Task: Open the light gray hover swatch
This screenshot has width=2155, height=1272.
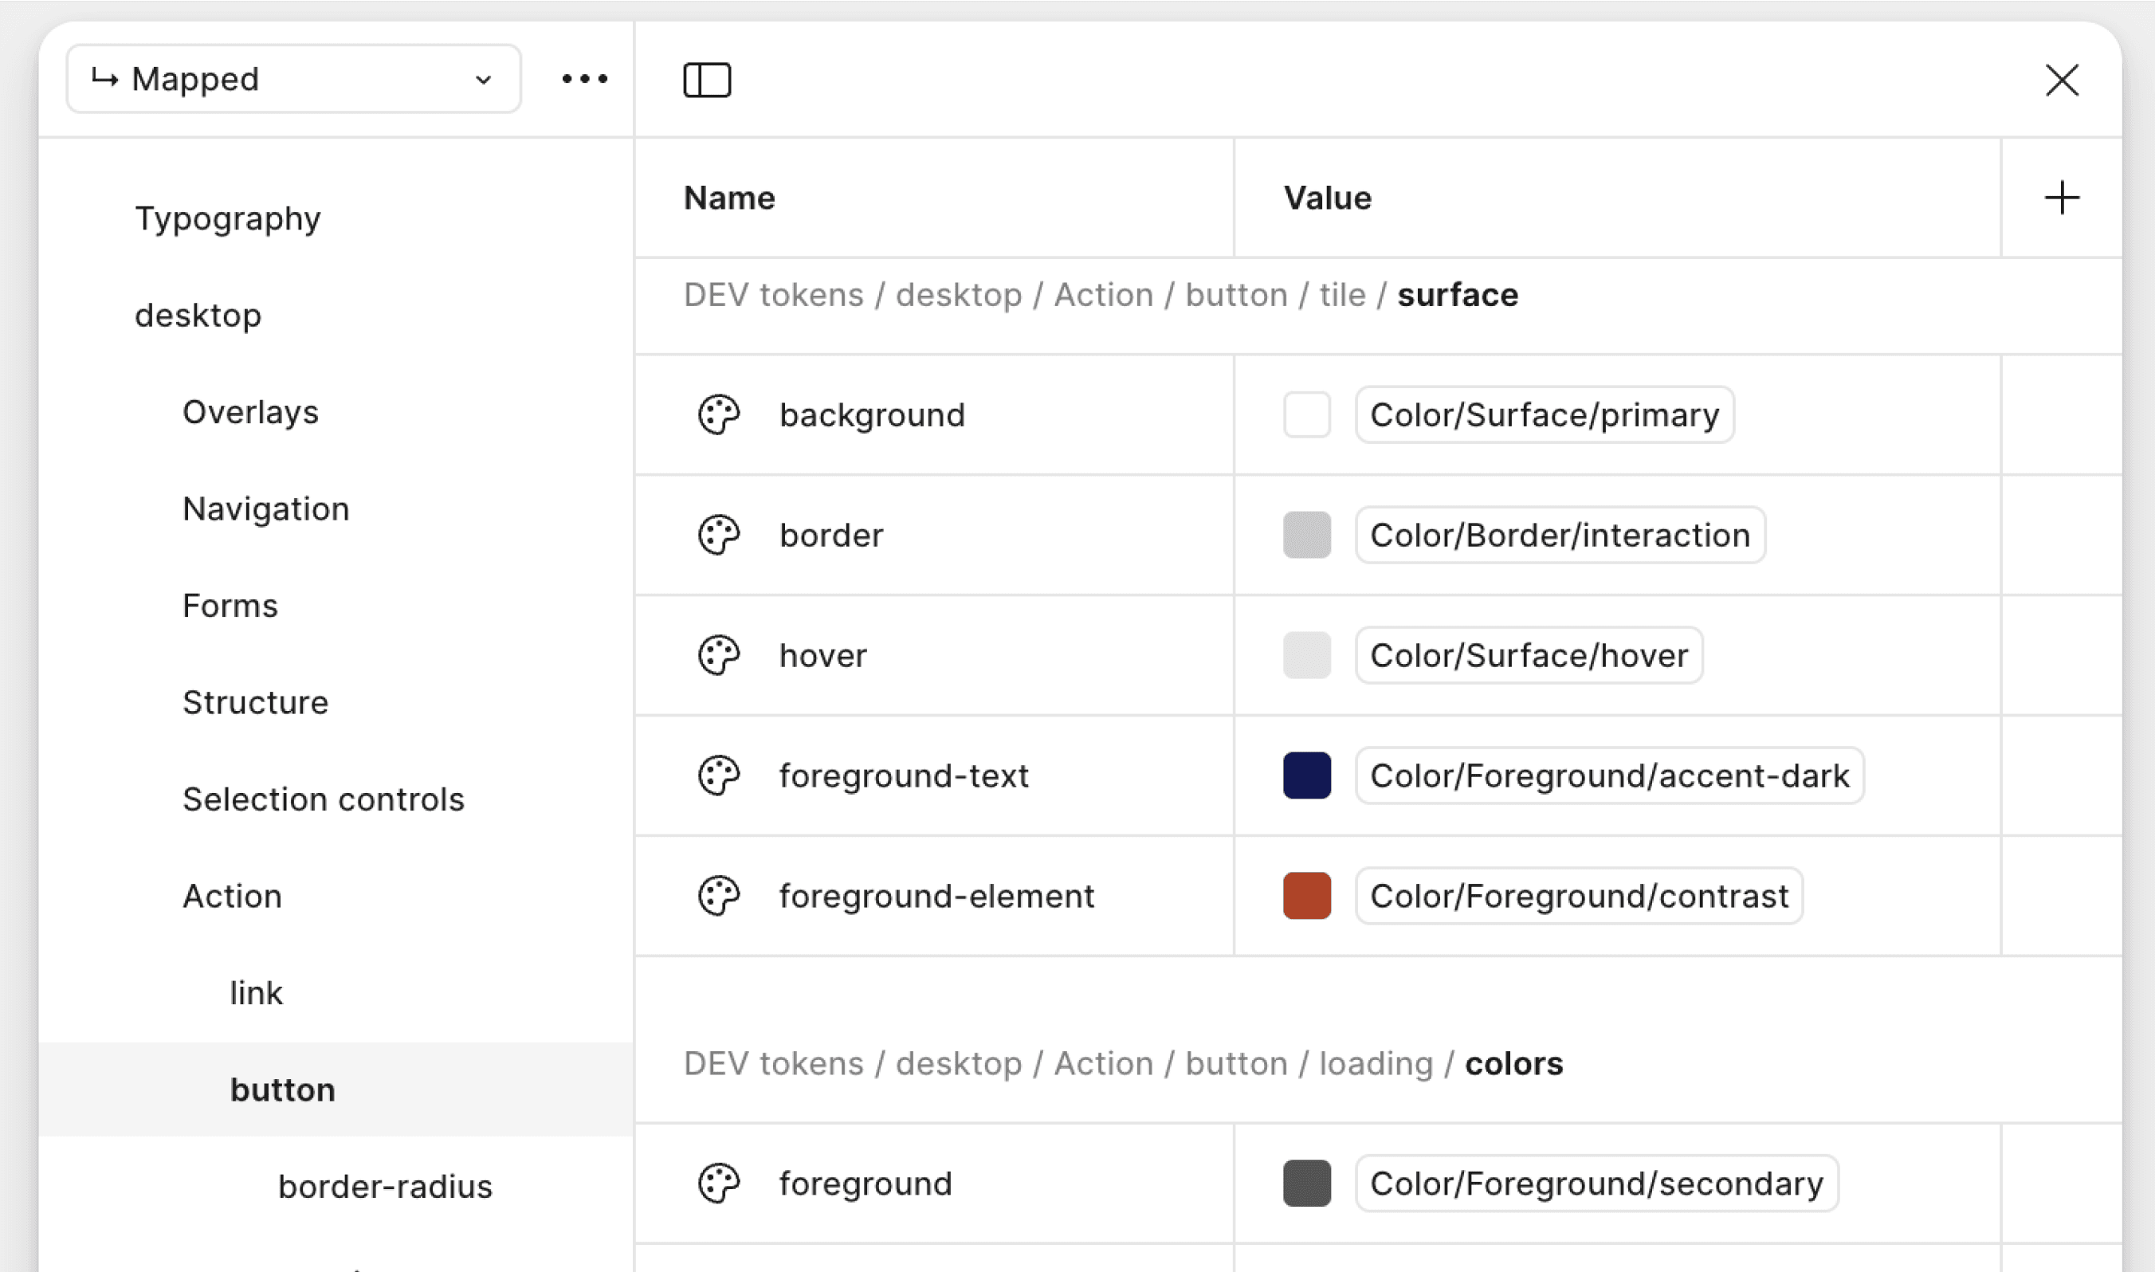Action: [1307, 655]
